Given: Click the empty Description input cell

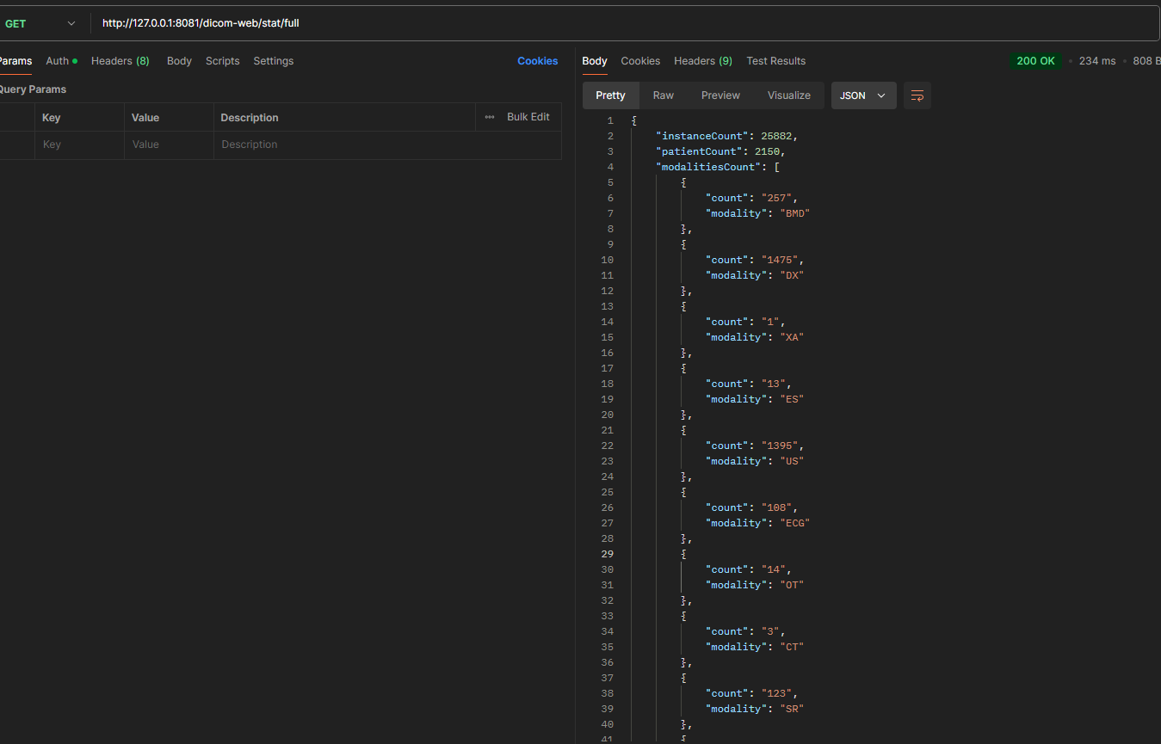Looking at the screenshot, I should [x=387, y=144].
